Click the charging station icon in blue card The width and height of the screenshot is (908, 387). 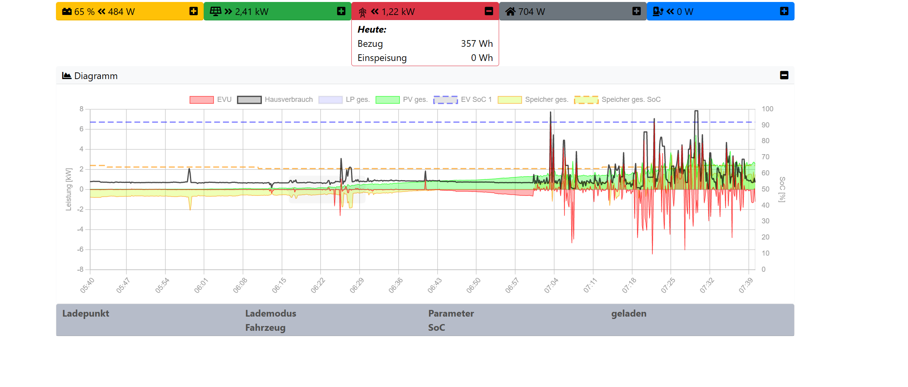(658, 11)
